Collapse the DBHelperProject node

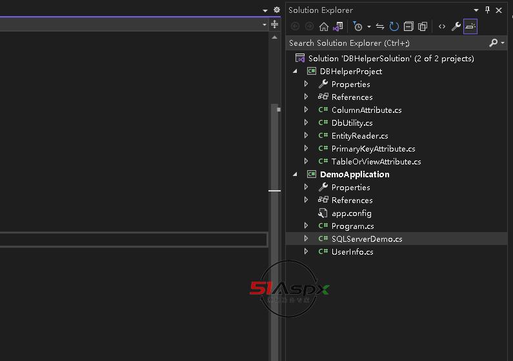pos(296,71)
